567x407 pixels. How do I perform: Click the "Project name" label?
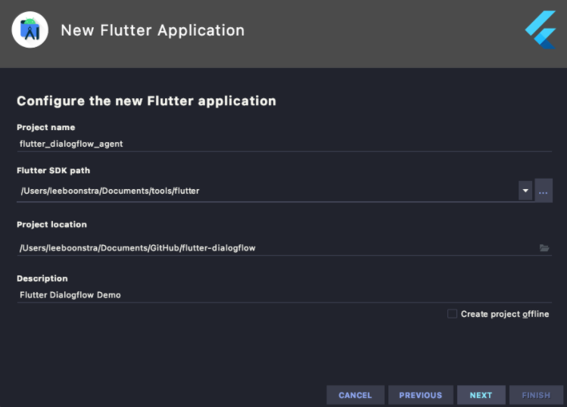coord(46,127)
